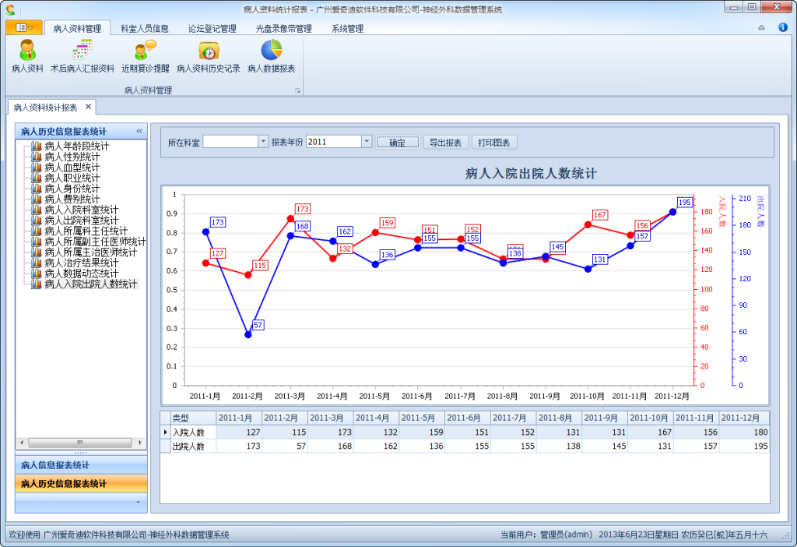This screenshot has width=797, height=547.
Task: Click the 打印图表 button
Action: point(494,143)
